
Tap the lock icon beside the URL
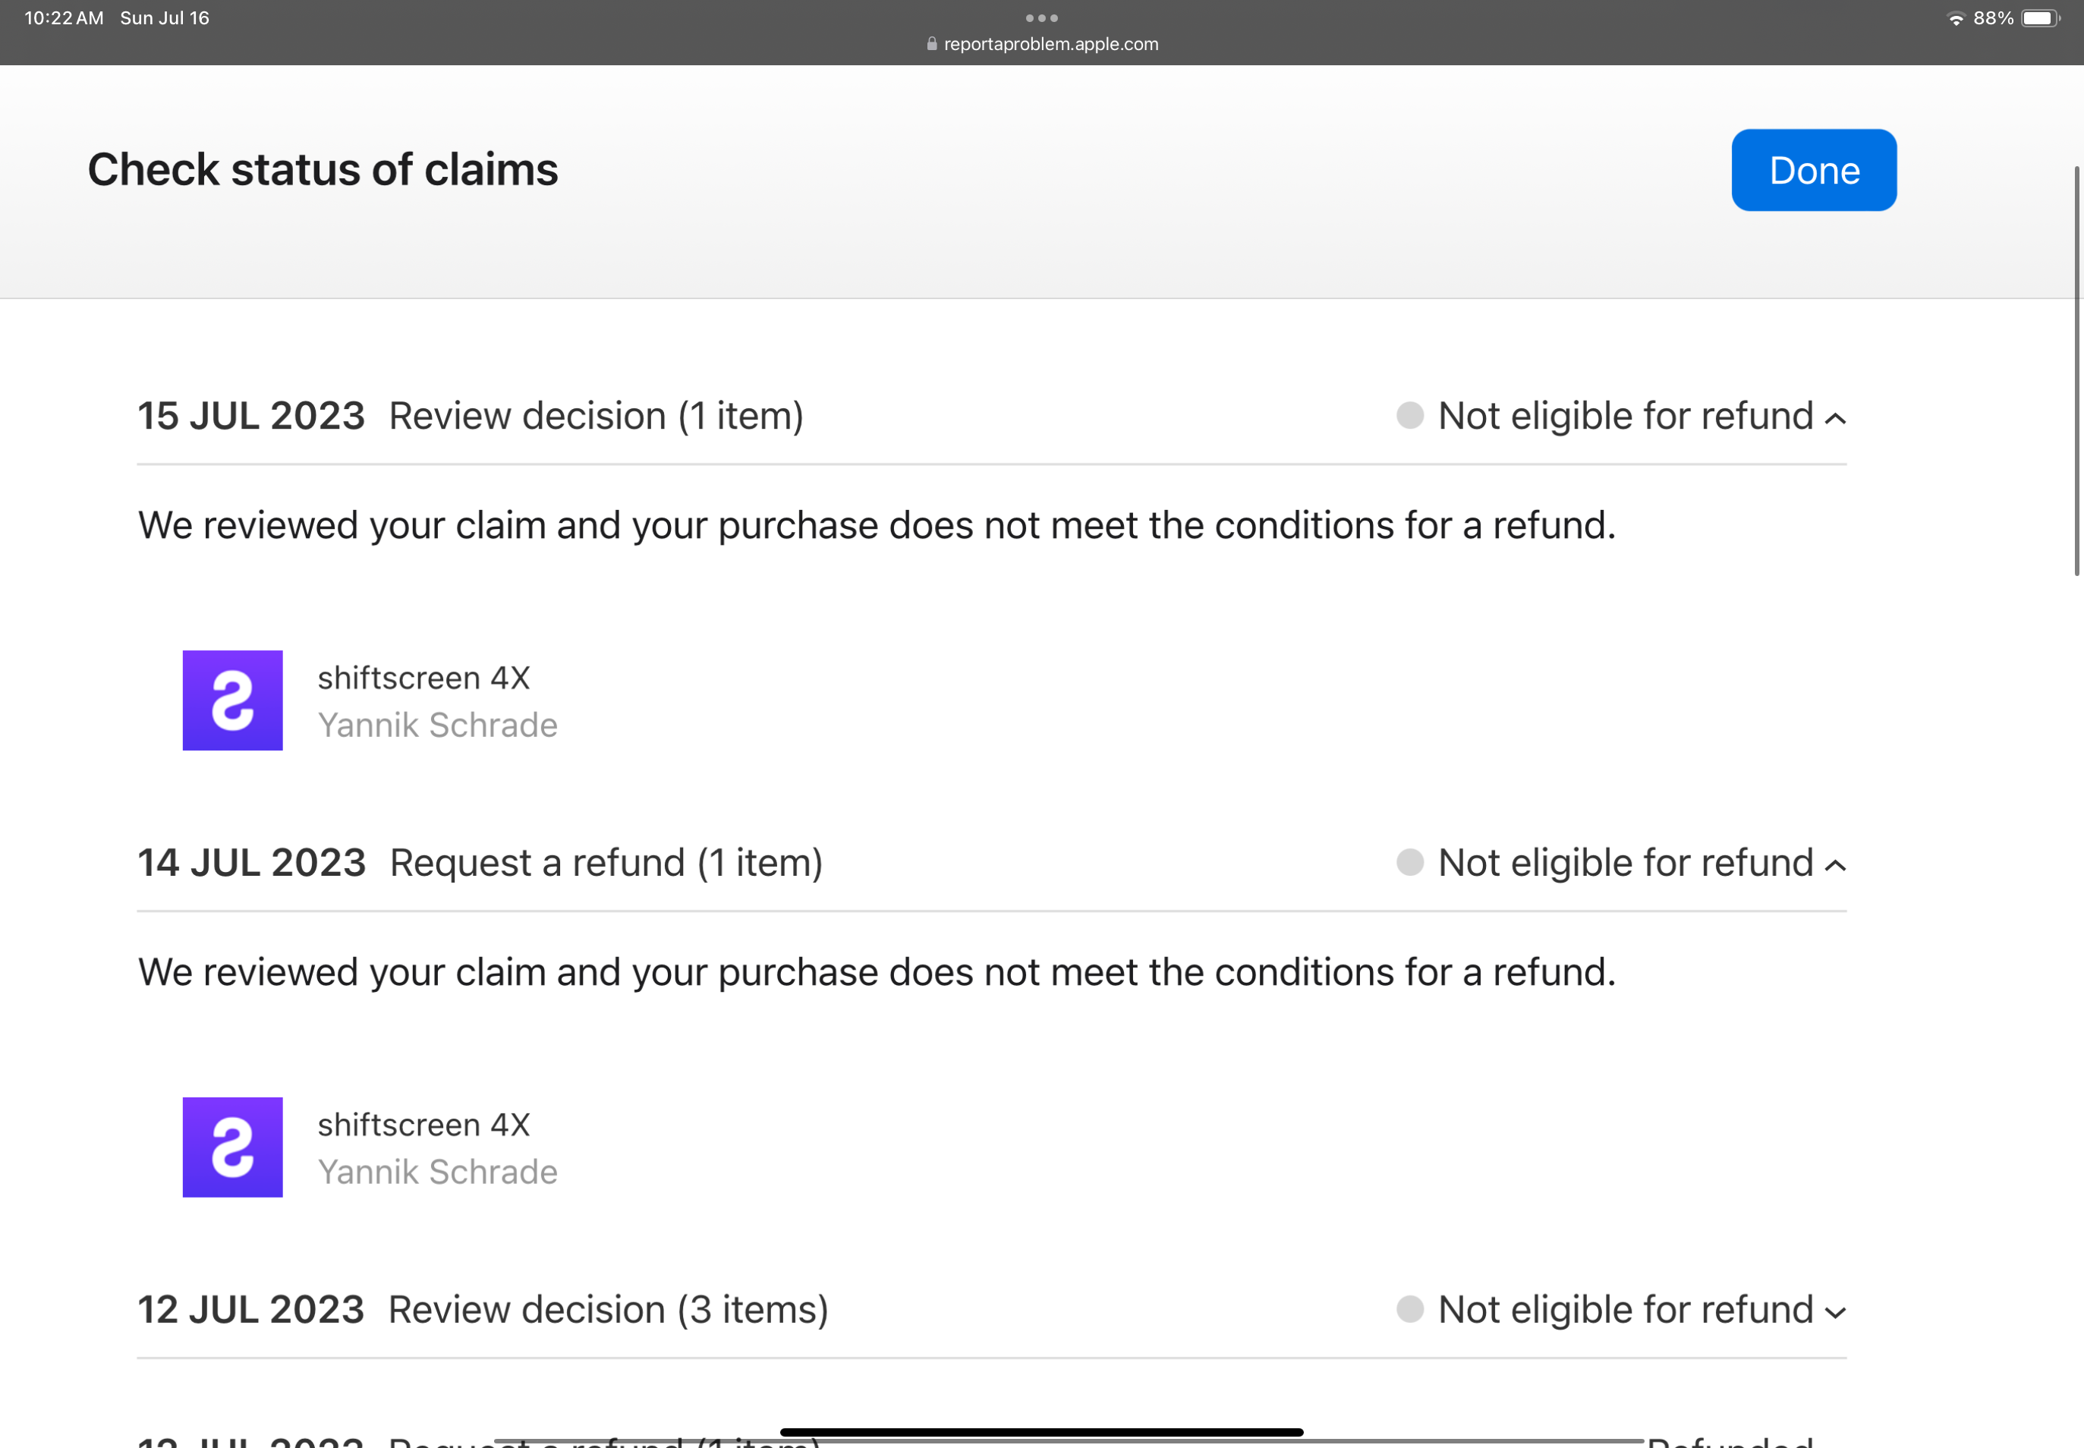[x=931, y=45]
